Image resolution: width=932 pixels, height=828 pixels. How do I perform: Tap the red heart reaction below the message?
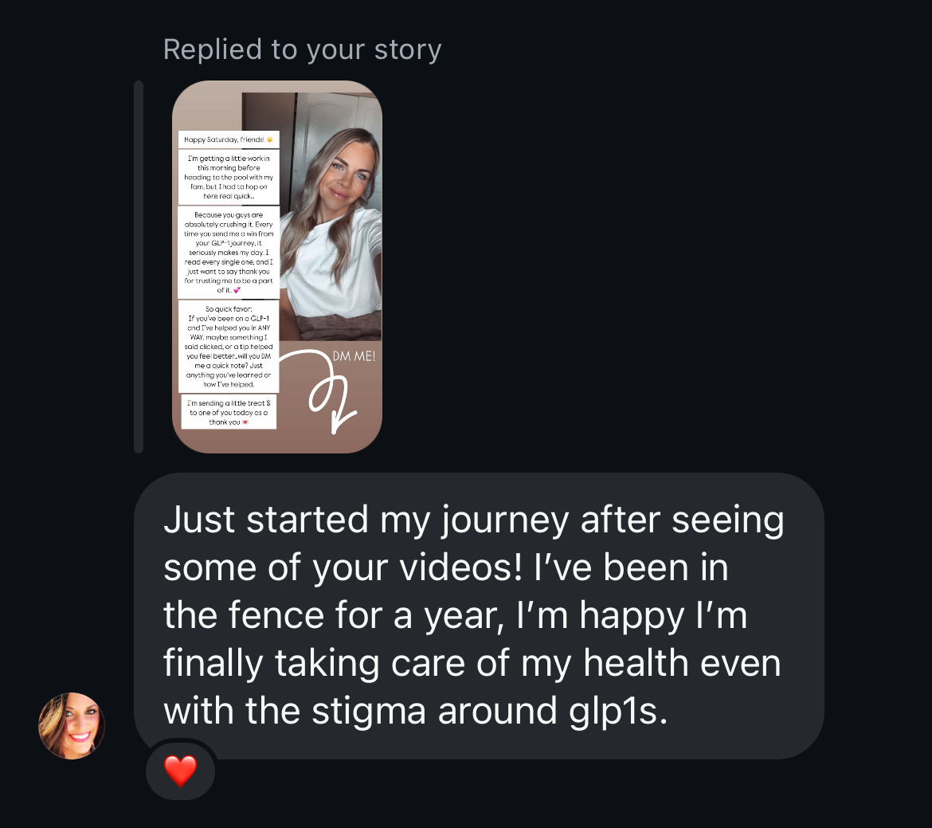click(180, 771)
